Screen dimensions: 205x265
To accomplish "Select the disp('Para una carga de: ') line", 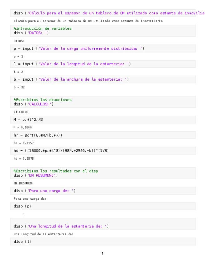I will [44, 191].
